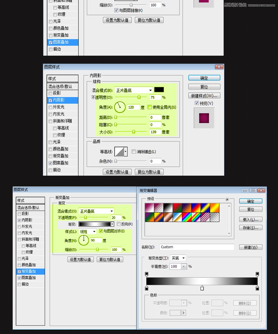Click 复位为默认值 in Inner Shadow dialog
This screenshot has height=334, width=278.
149,172
